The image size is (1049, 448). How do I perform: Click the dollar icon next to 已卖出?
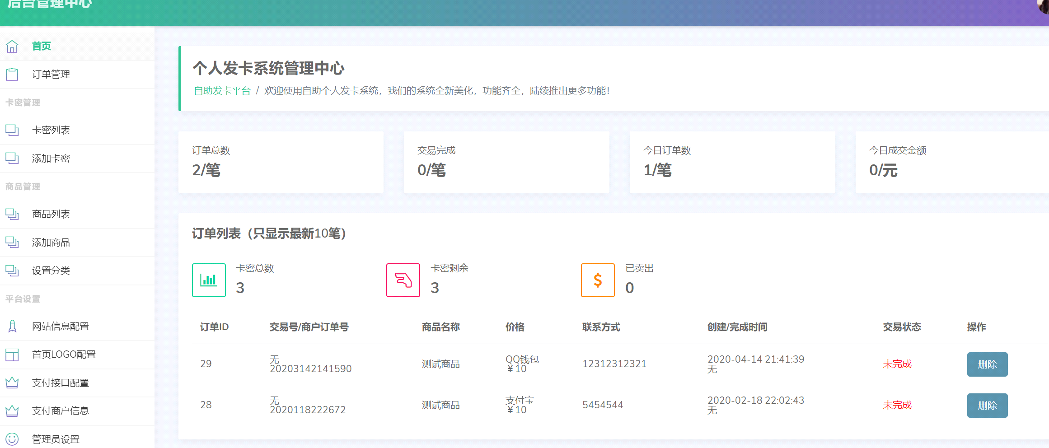[598, 280]
